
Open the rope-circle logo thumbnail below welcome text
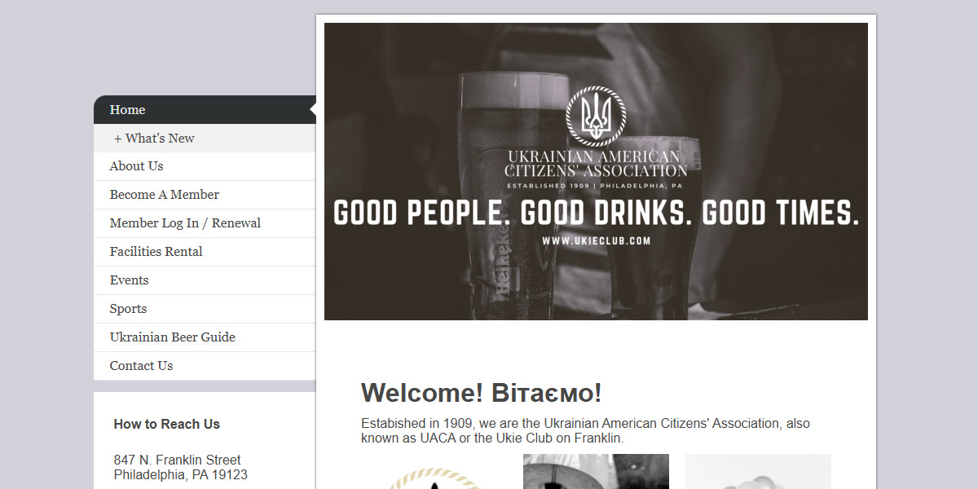[434, 478]
